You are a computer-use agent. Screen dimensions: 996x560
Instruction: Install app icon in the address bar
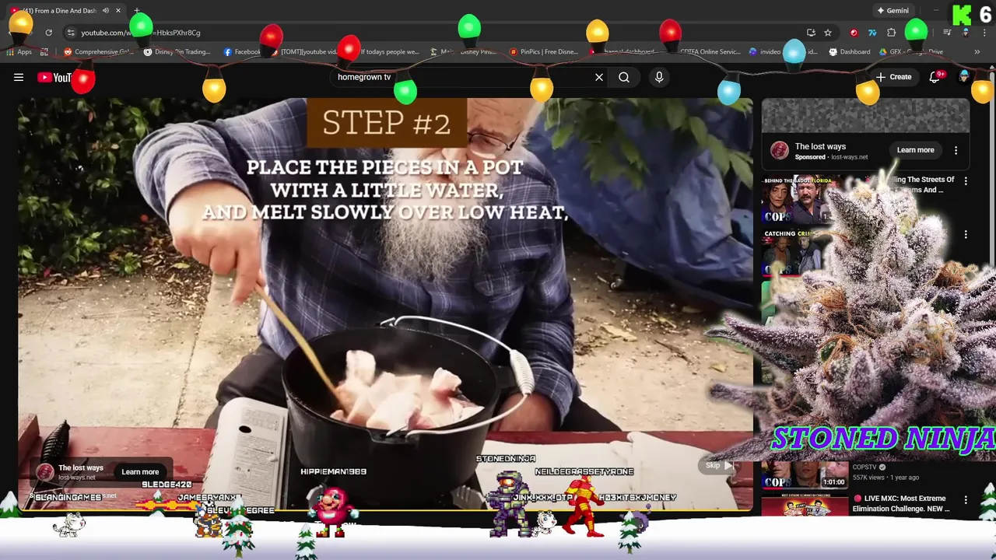[x=811, y=33]
